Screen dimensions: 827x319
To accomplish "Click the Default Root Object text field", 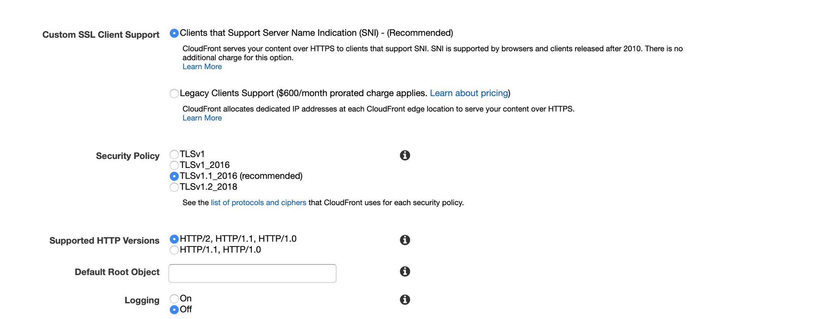I will pyautogui.click(x=252, y=273).
